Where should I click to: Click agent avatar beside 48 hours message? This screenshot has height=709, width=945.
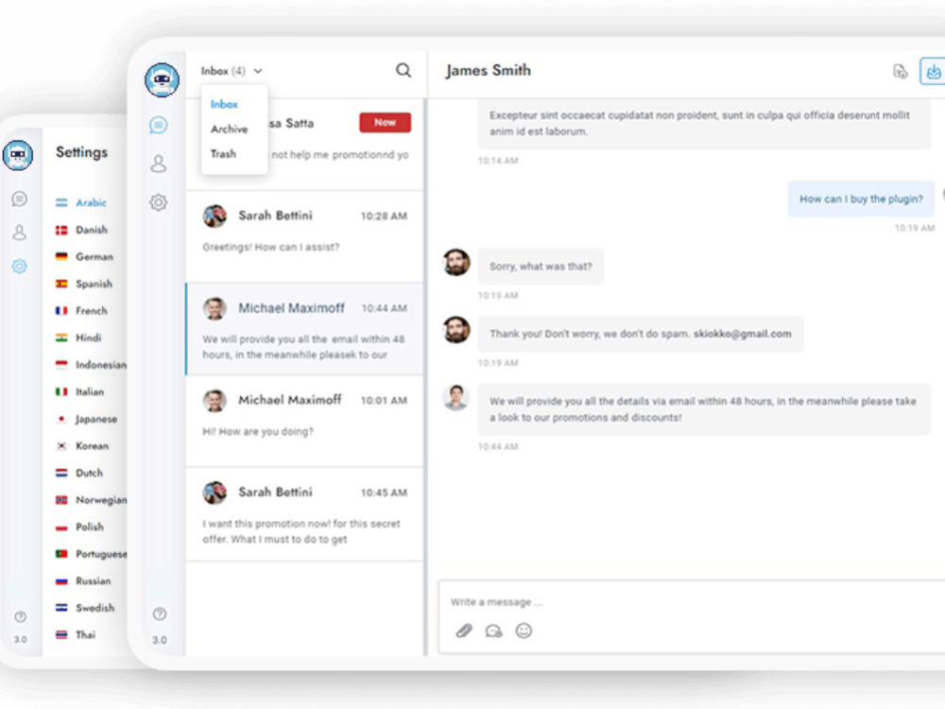pyautogui.click(x=456, y=397)
